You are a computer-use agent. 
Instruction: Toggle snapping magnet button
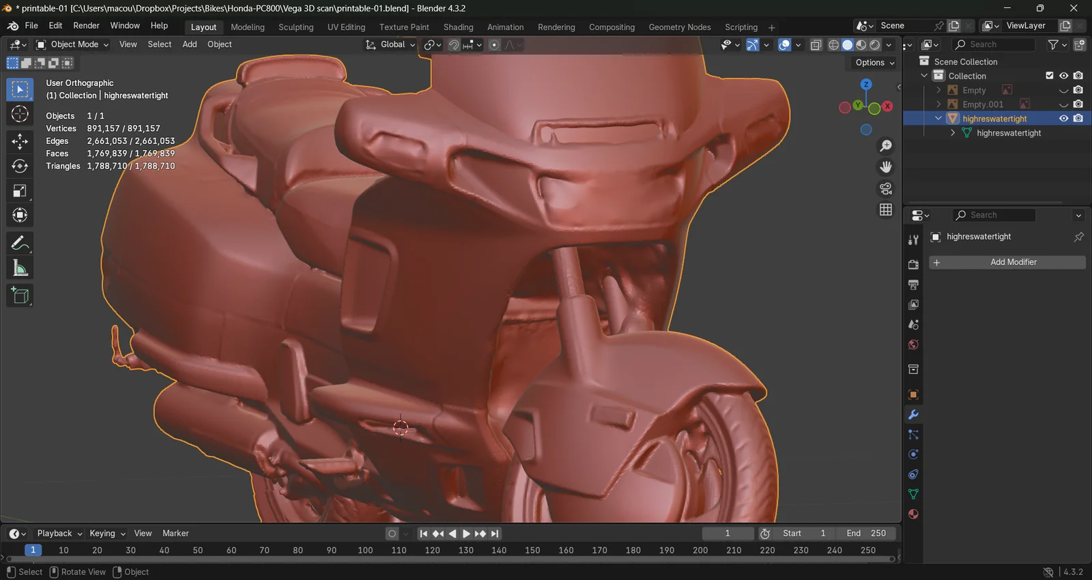pos(454,45)
